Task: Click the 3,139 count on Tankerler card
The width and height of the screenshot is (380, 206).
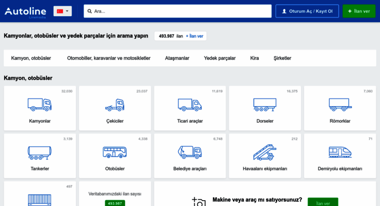Action: [x=68, y=139]
